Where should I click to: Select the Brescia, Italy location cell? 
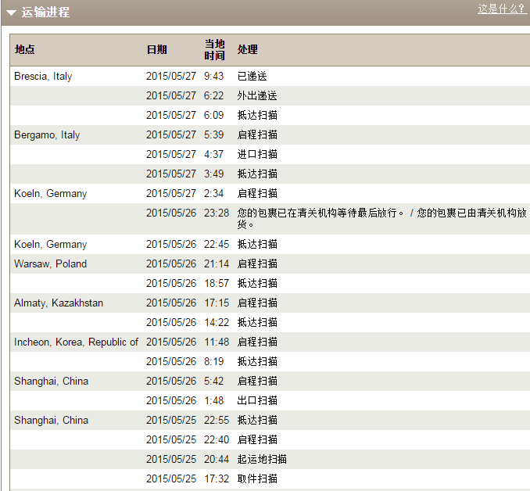point(43,77)
